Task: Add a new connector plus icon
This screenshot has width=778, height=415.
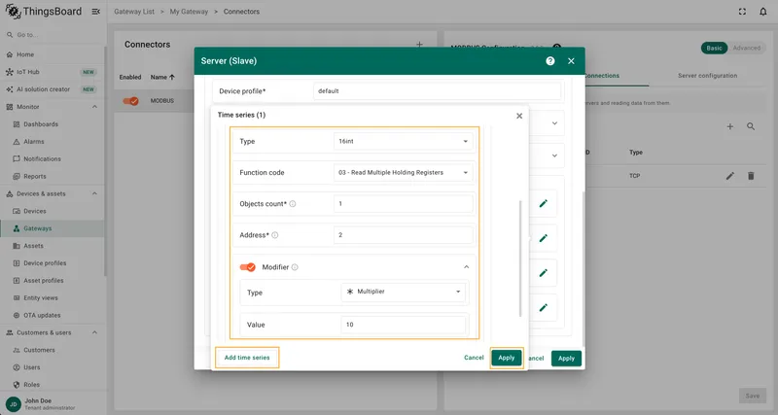Action: click(x=419, y=44)
